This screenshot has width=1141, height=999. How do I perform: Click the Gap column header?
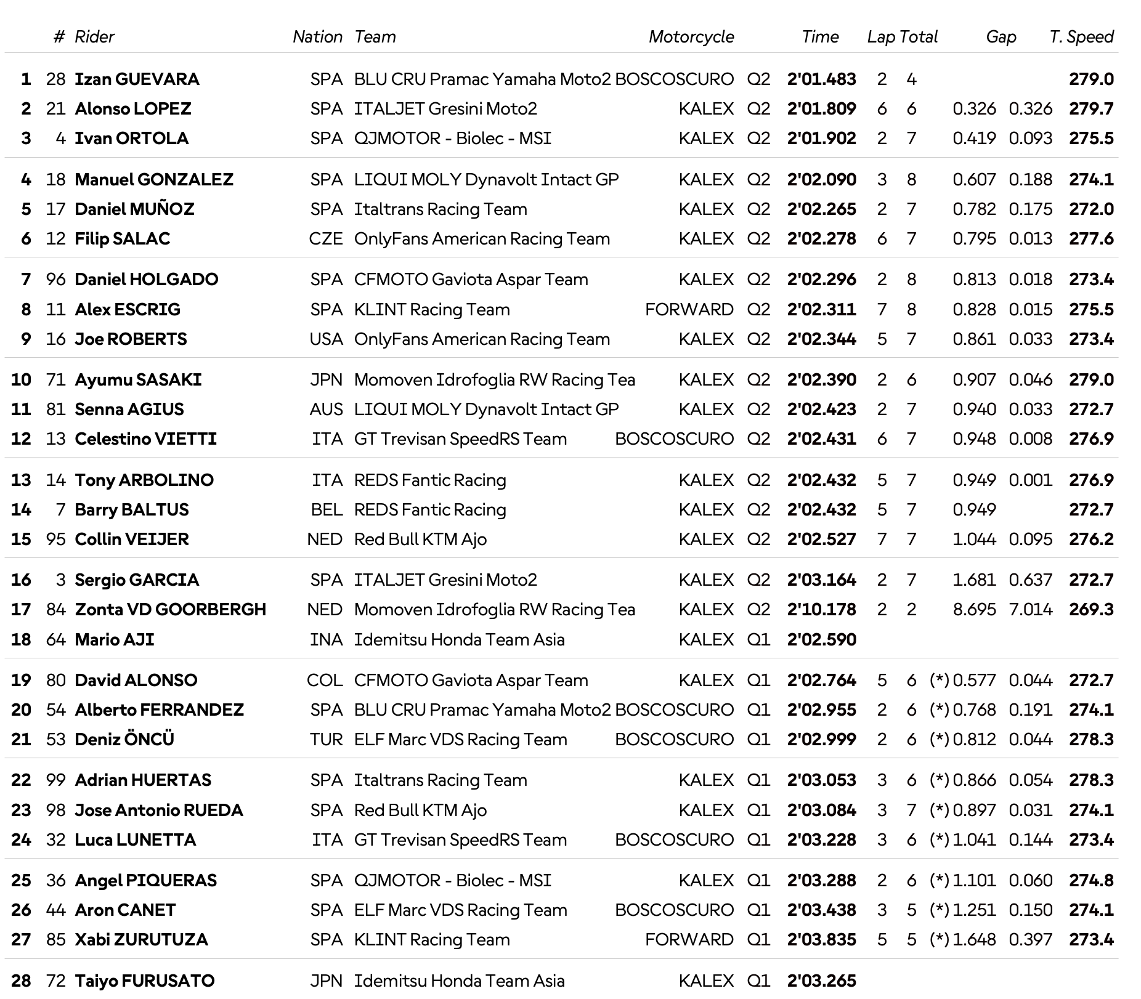point(1001,37)
